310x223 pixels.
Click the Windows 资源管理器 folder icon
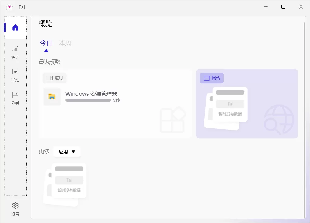[52, 97]
